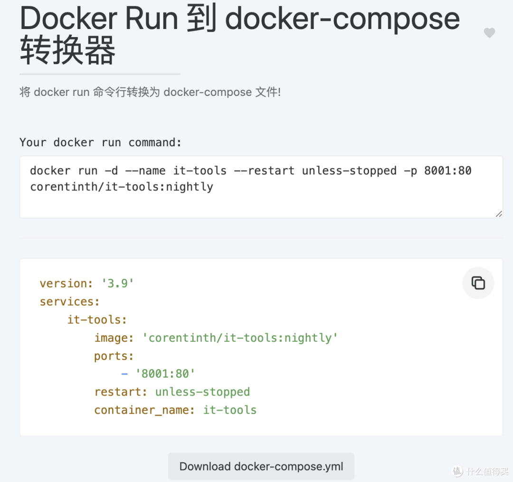This screenshot has width=513, height=482.
Task: Click the 'Your docker run command:' label
Action: 100,142
